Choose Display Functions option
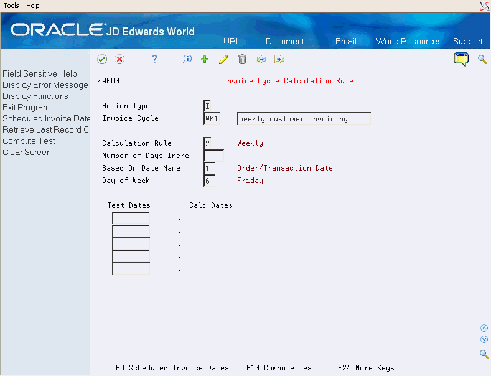The height and width of the screenshot is (376, 491). pos(35,96)
